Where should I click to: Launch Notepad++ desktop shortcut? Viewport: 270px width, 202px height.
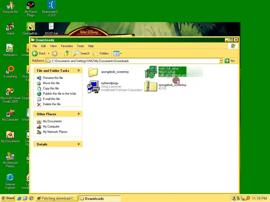pos(10,50)
